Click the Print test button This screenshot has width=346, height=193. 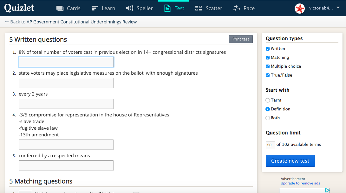pyautogui.click(x=241, y=39)
